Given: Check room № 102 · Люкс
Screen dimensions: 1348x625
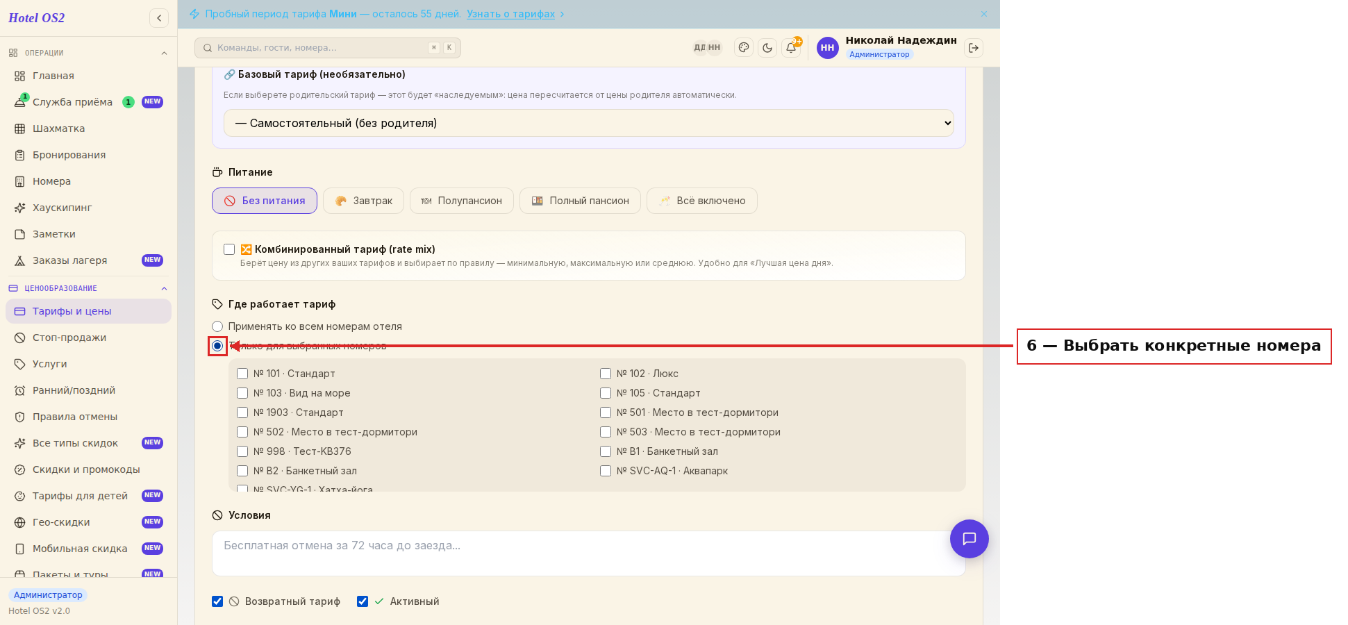Looking at the screenshot, I should point(606,374).
